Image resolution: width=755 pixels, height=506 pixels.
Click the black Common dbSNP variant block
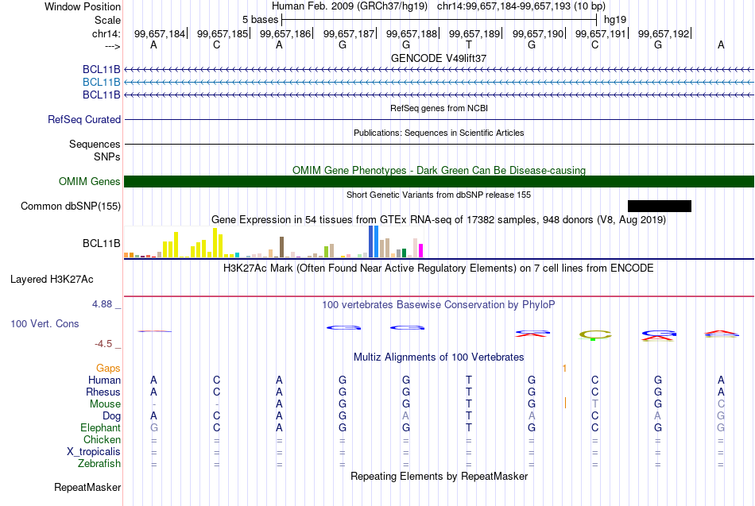pyautogui.click(x=659, y=206)
